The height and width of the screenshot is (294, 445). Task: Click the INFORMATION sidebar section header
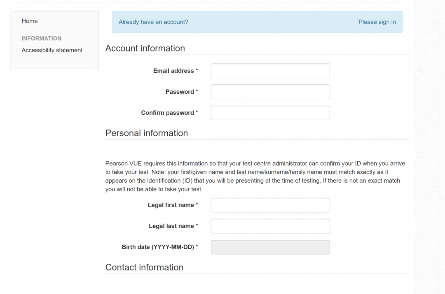(42, 38)
